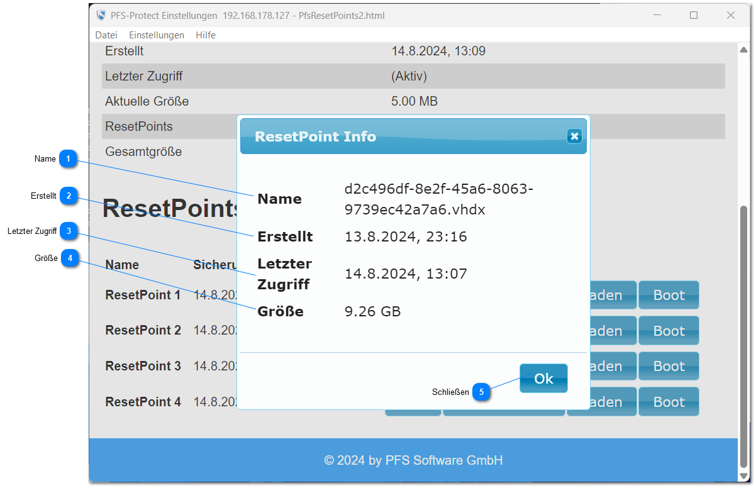Click the PFS-Protect shield icon in title bar
The width and height of the screenshot is (756, 488).
click(x=101, y=15)
